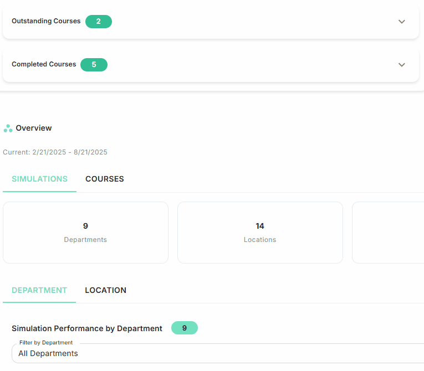The width and height of the screenshot is (424, 371).
Task: Select the 14 Locations card
Action: 260,233
